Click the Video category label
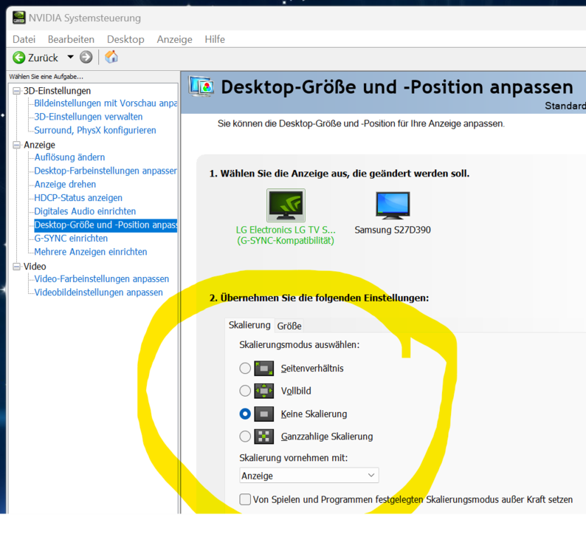This screenshot has height=554, width=586. (x=35, y=267)
